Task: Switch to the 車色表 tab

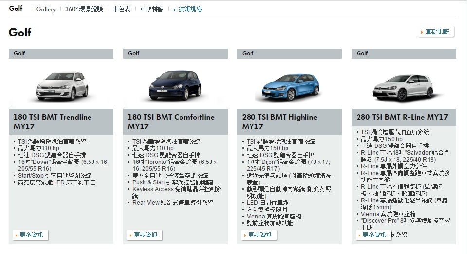Action: [122, 9]
